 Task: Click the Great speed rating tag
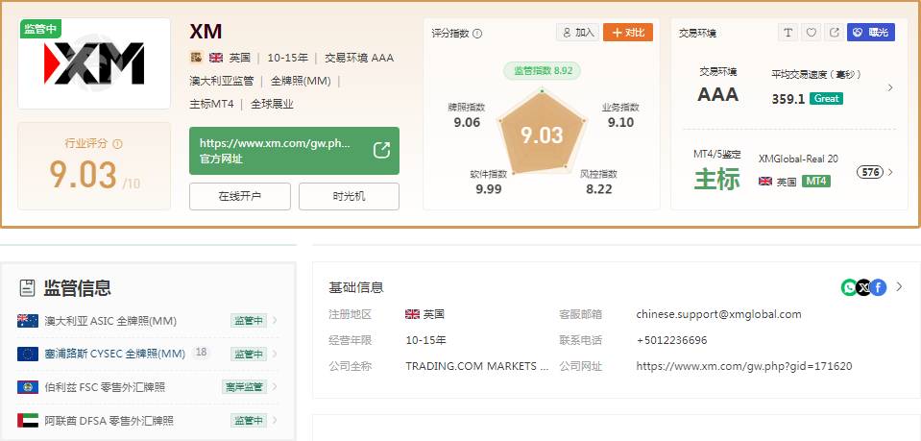[x=826, y=98]
